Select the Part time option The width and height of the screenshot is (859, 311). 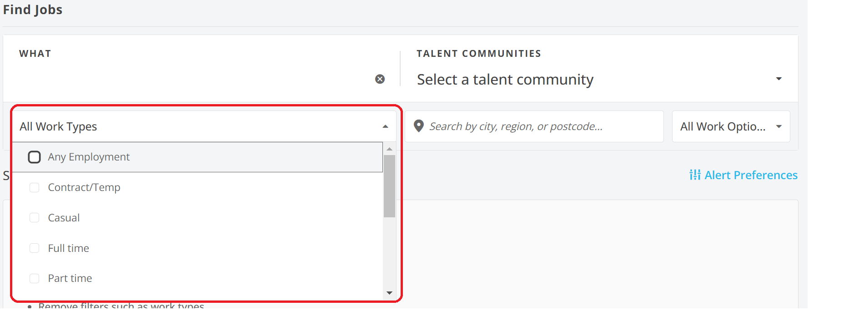pyautogui.click(x=70, y=278)
